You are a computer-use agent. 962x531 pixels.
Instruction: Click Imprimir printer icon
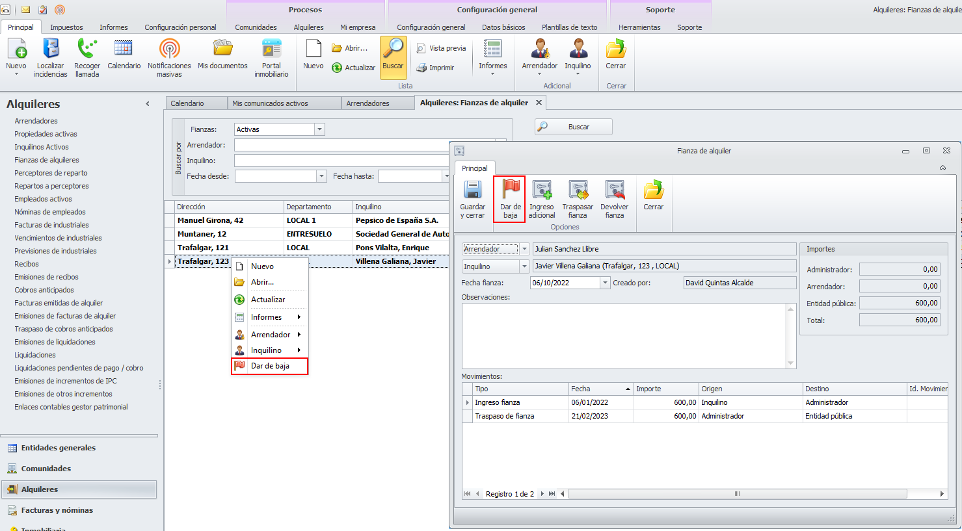(435, 68)
